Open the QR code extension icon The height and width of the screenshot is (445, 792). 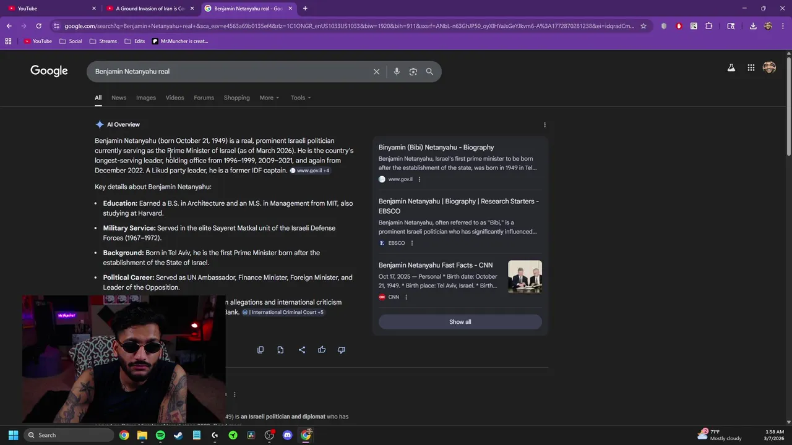coord(694,26)
